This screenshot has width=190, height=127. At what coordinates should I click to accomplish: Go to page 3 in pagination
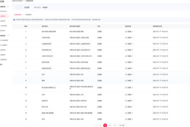(x=115, y=125)
